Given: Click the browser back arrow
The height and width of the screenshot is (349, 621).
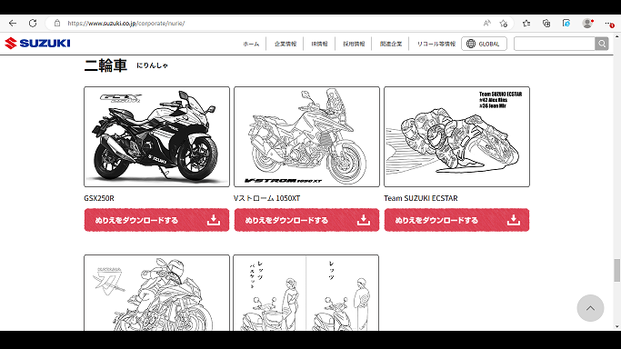Looking at the screenshot, I should pos(13,24).
